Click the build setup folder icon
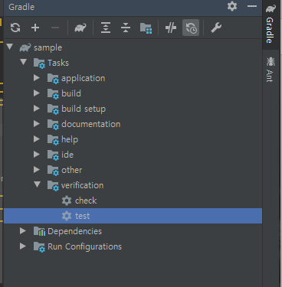 53,109
